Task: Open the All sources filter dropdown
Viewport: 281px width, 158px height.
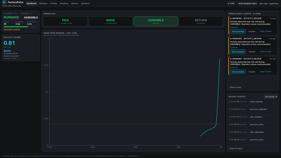Action: (x=271, y=97)
